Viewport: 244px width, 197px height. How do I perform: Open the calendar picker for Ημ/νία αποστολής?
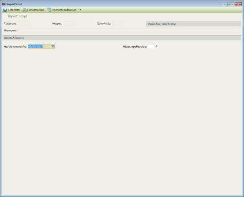pos(53,46)
